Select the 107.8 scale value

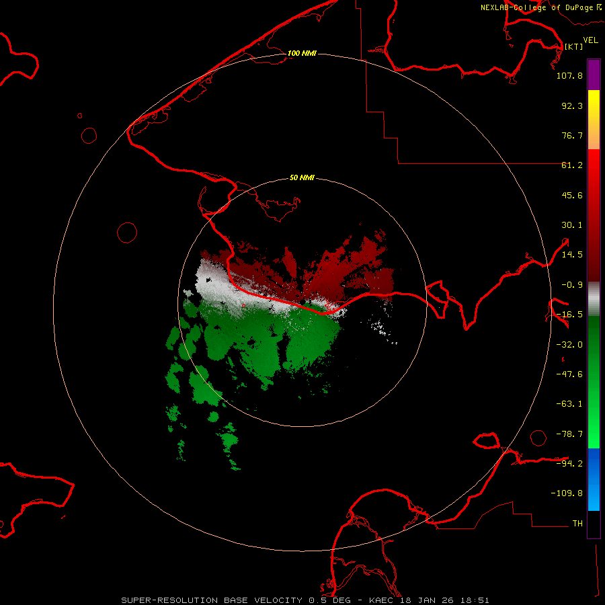coord(569,75)
